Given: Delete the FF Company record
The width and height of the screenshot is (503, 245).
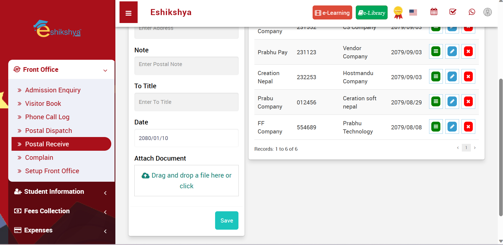Looking at the screenshot, I should (468, 127).
